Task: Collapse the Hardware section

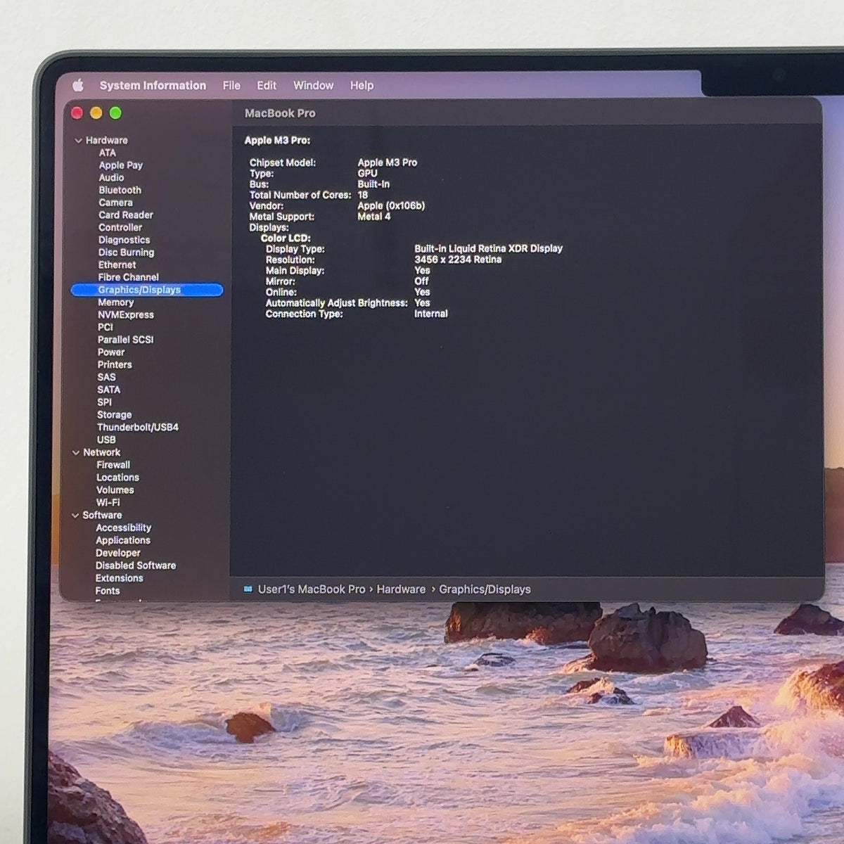Action: [77, 141]
